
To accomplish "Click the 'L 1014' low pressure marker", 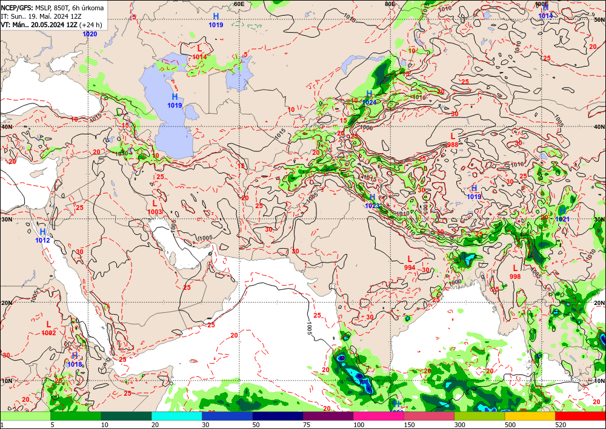I will pyautogui.click(x=199, y=52).
